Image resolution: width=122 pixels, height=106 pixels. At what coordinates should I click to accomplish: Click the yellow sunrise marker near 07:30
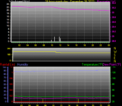point(43,101)
